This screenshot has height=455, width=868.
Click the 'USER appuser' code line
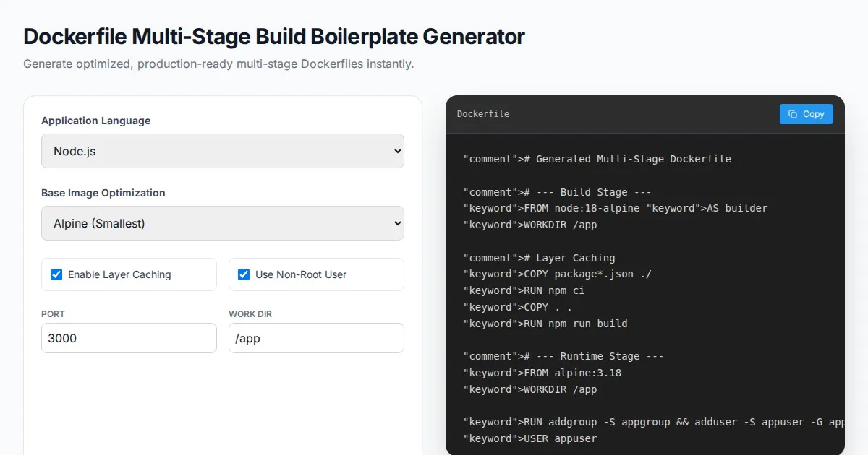point(530,438)
